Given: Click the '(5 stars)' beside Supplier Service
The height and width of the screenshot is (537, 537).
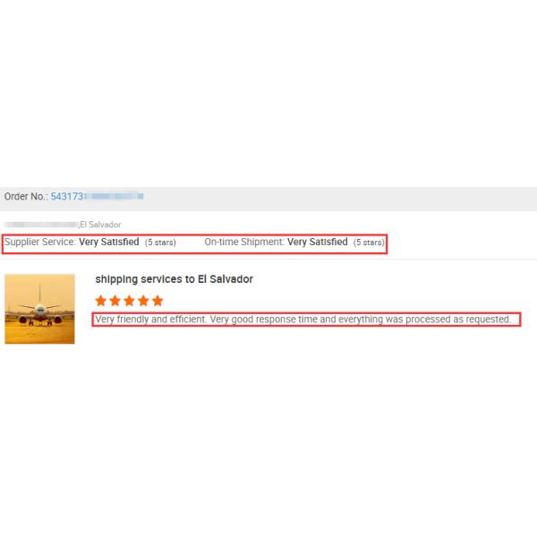Looking at the screenshot, I should click(x=160, y=243).
